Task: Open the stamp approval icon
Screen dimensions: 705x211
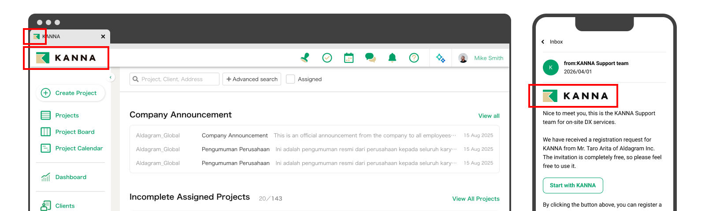Action: tap(304, 58)
